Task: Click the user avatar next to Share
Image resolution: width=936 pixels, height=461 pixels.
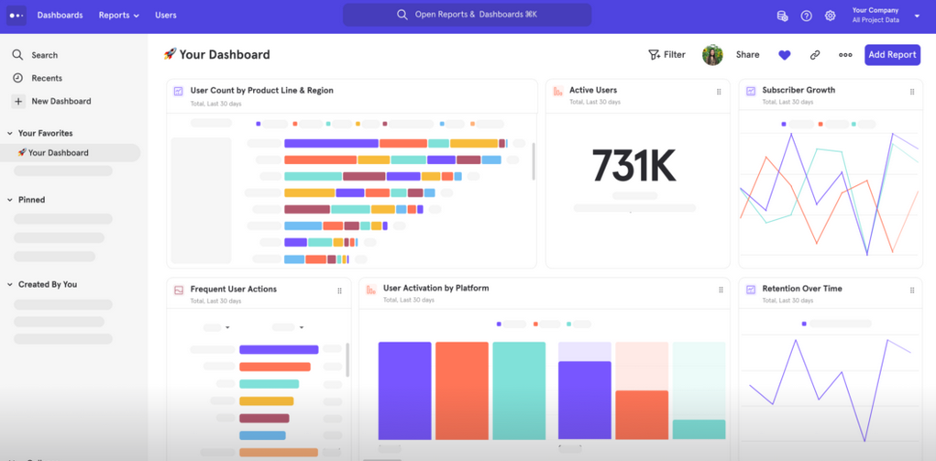Action: [x=712, y=55]
